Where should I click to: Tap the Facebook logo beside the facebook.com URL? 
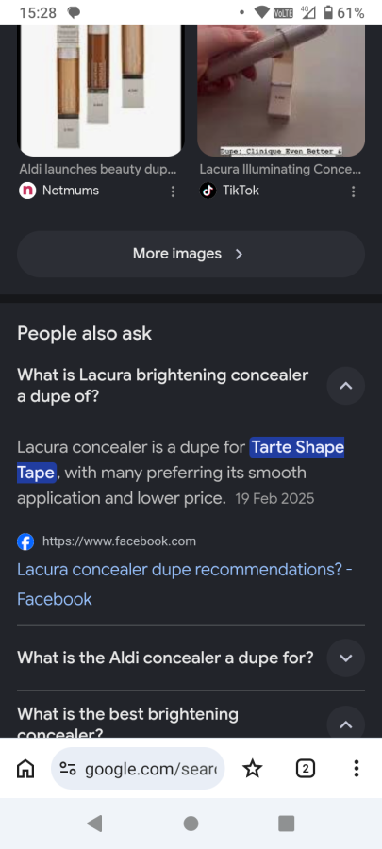pos(25,541)
